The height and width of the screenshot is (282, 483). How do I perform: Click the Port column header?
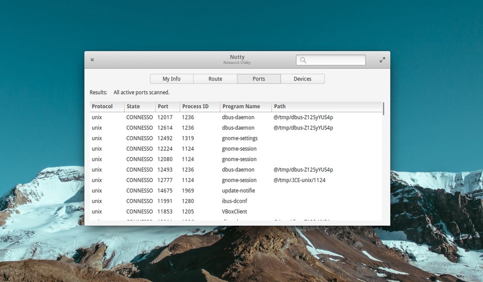click(x=163, y=107)
